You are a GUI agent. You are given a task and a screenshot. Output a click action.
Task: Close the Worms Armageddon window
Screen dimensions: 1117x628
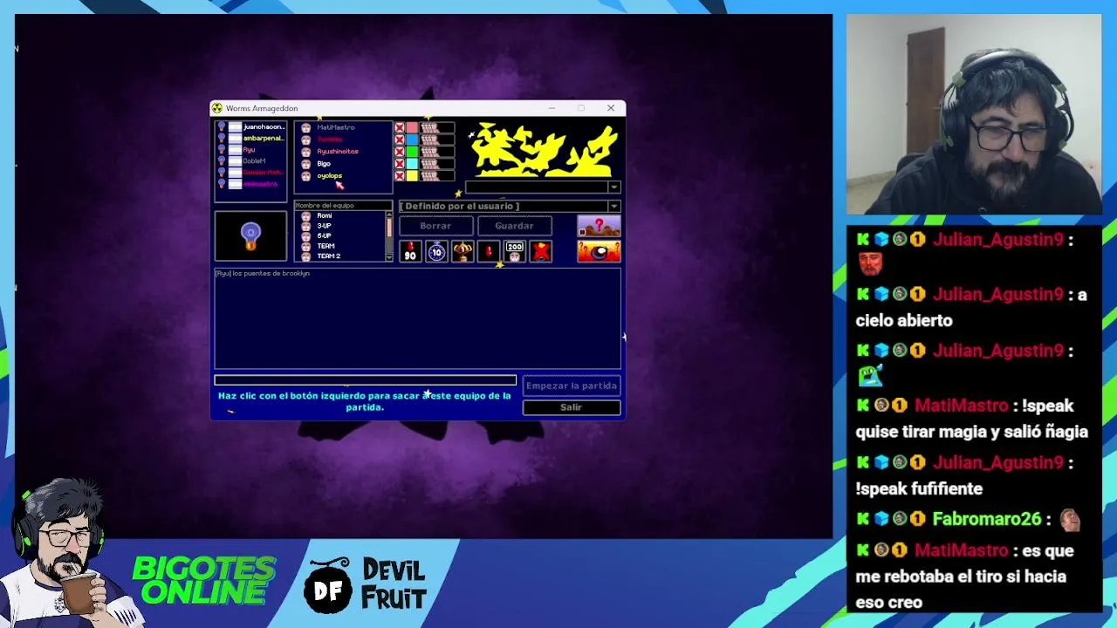[x=611, y=108]
